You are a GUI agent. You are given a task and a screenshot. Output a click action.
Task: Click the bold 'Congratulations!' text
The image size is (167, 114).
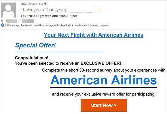click(32, 58)
